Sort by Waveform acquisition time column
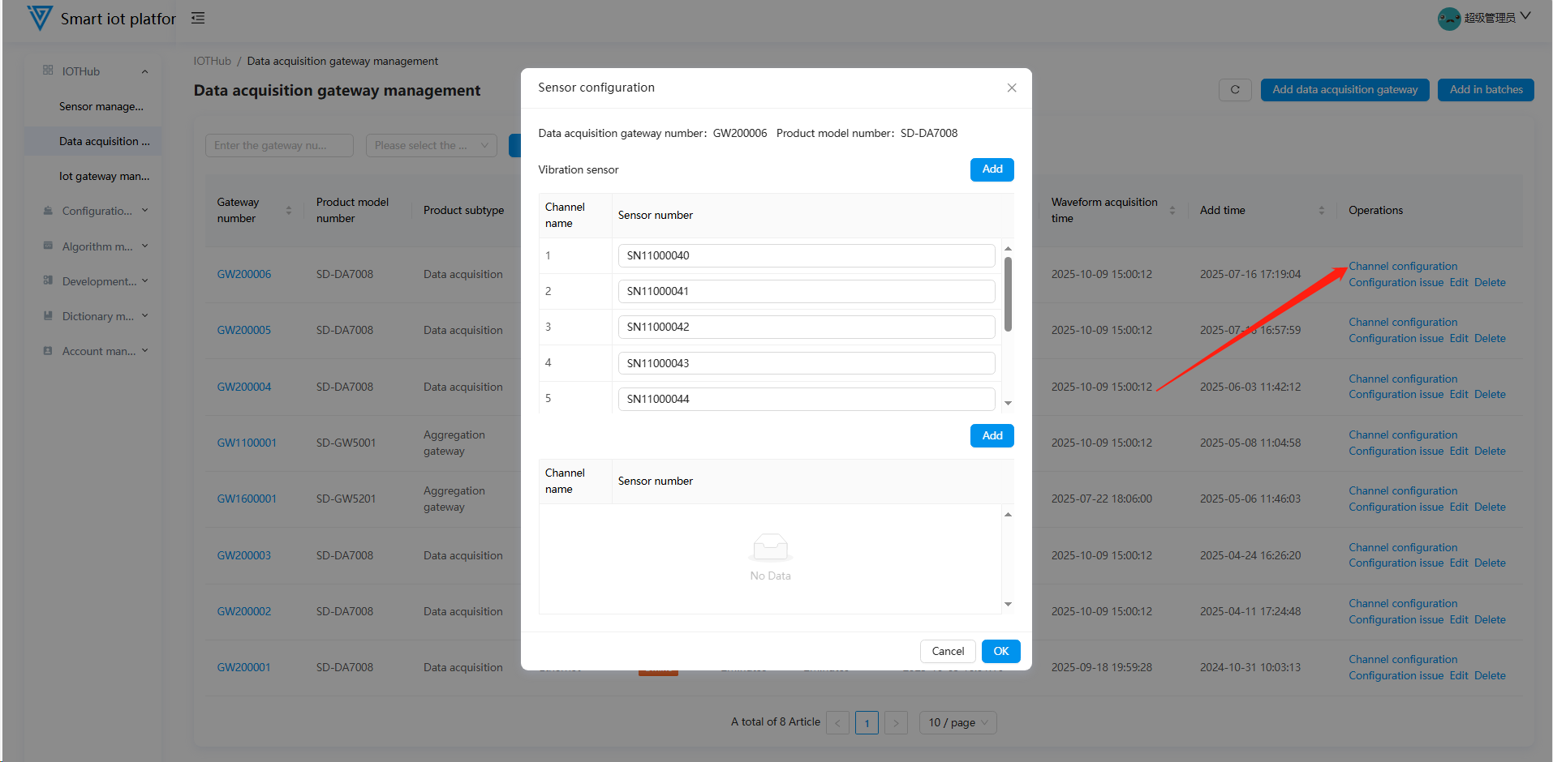The width and height of the screenshot is (1553, 762). coord(1172,211)
